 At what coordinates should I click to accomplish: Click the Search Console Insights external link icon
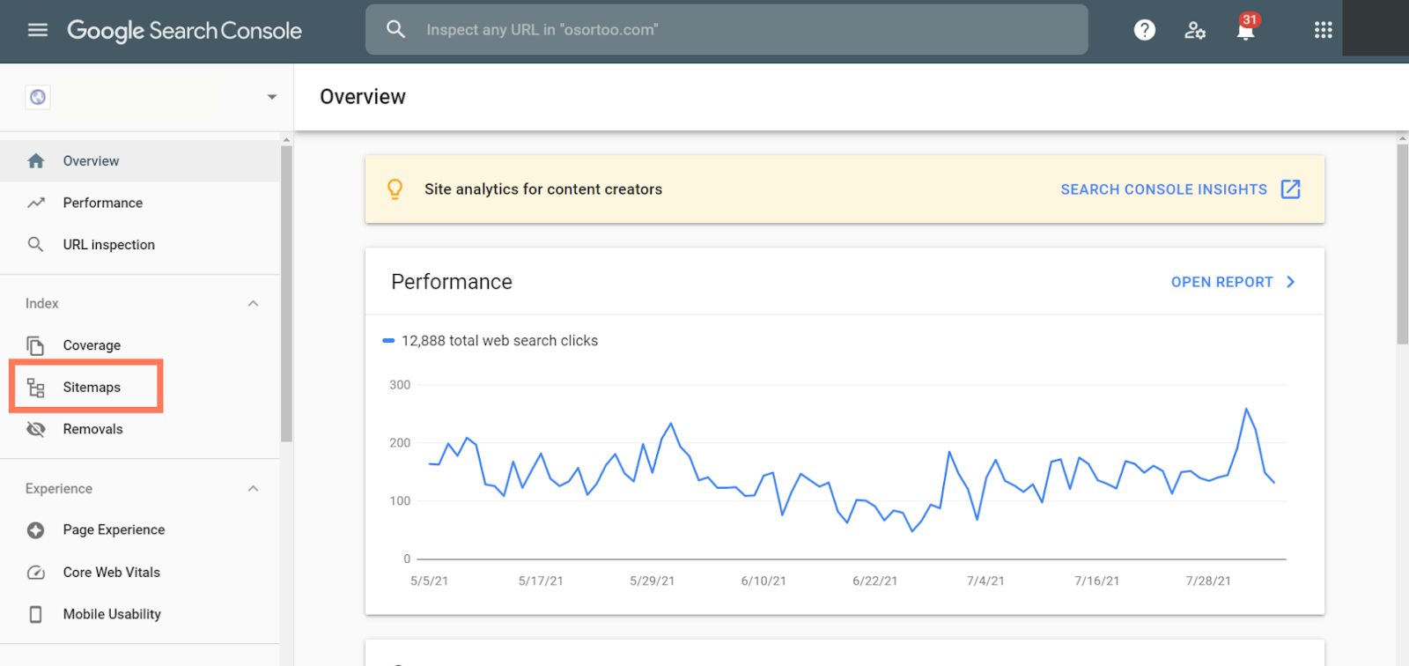pyautogui.click(x=1290, y=189)
